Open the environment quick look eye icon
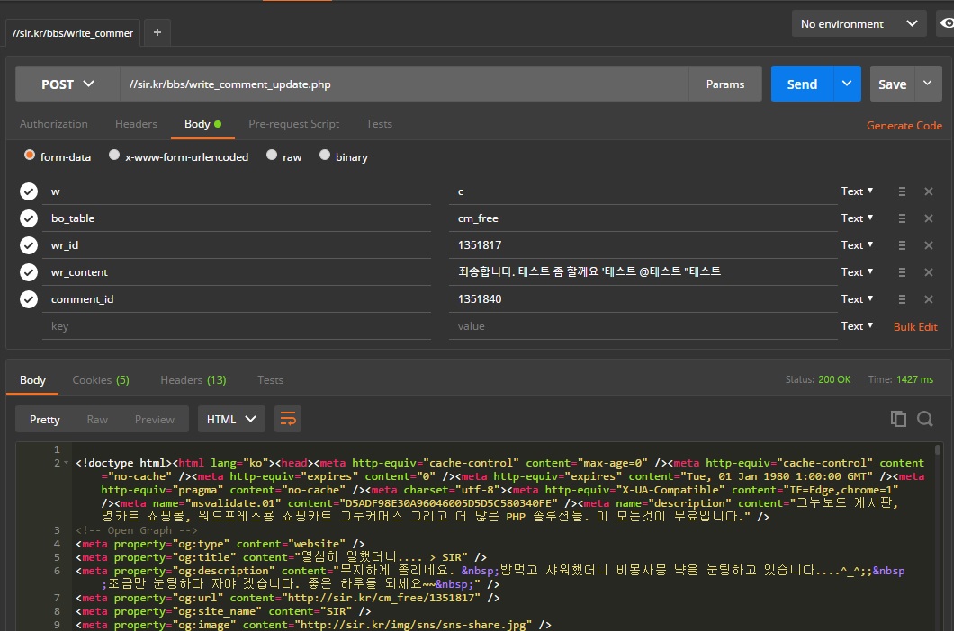Screen dimensions: 954x631 tap(945, 23)
